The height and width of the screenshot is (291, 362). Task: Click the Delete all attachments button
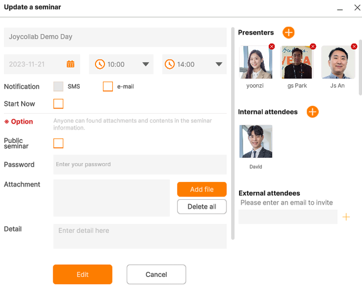coord(202,207)
